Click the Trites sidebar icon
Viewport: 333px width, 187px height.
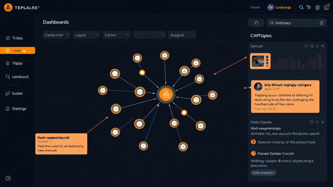[x=8, y=38]
